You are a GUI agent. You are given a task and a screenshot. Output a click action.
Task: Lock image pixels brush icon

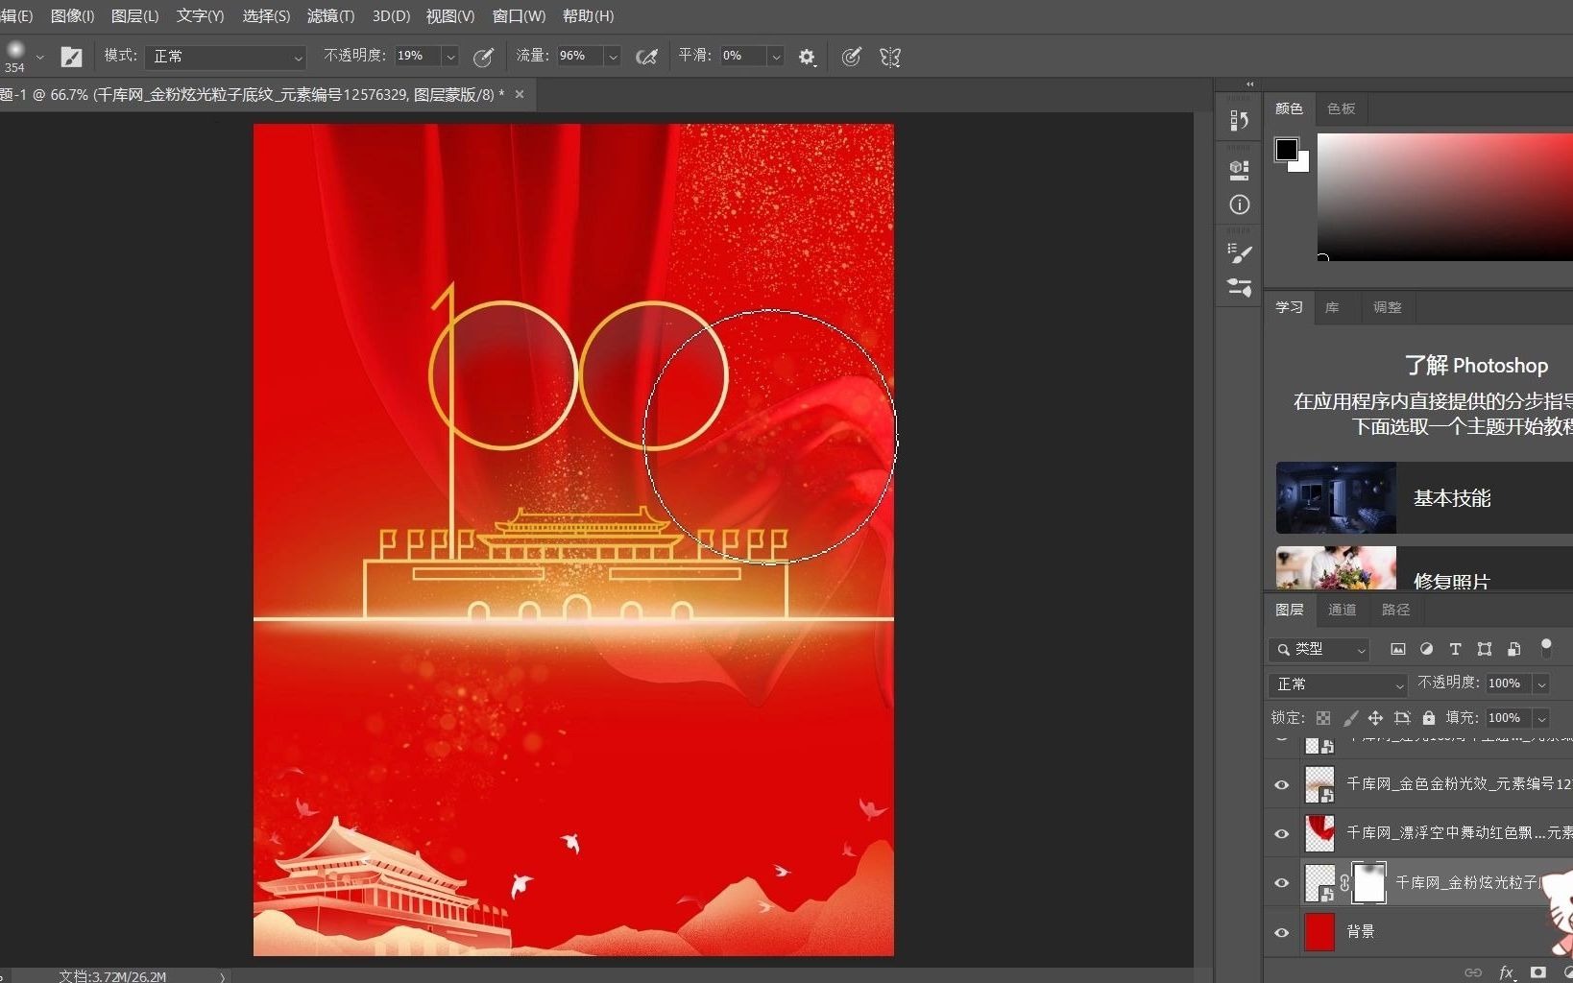(1350, 718)
